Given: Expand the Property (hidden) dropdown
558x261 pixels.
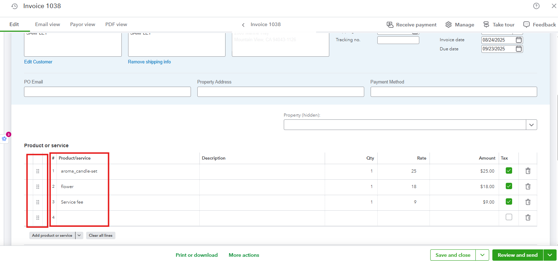Looking at the screenshot, I should tap(531, 125).
